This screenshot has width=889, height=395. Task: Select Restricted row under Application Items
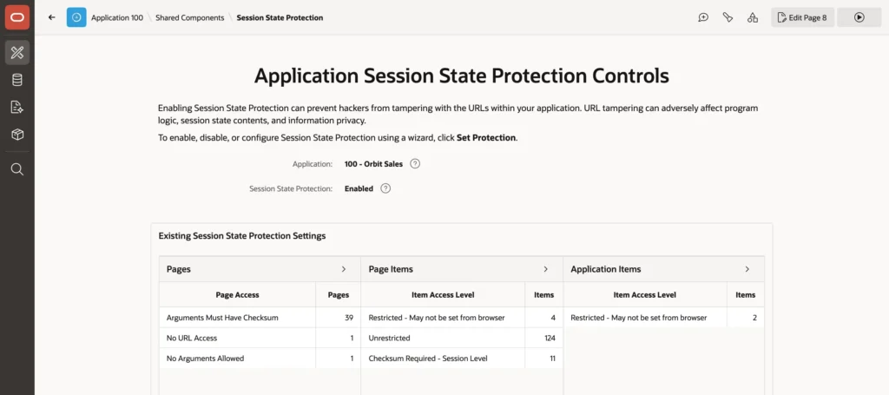[664, 318]
